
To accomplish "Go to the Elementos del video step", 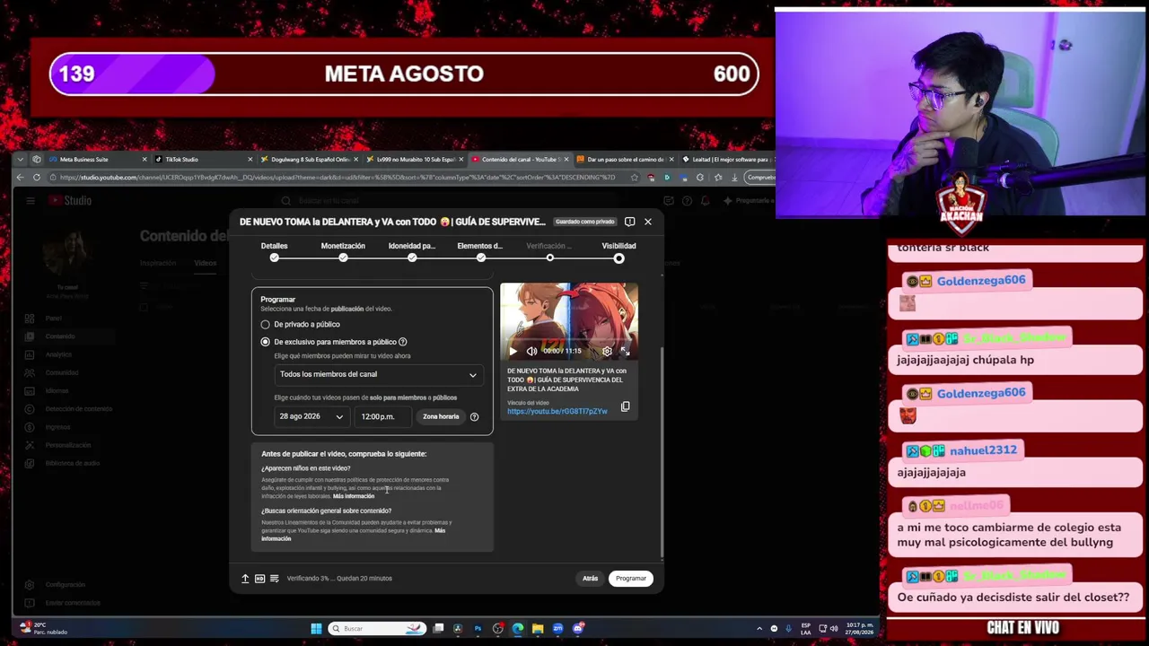I will tap(480, 251).
